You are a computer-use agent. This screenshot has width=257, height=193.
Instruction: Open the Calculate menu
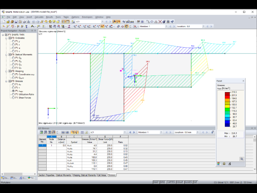tap(39, 17)
